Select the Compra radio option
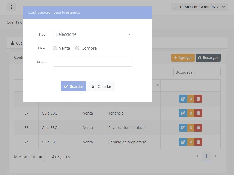This screenshot has height=175, width=234. pyautogui.click(x=77, y=48)
